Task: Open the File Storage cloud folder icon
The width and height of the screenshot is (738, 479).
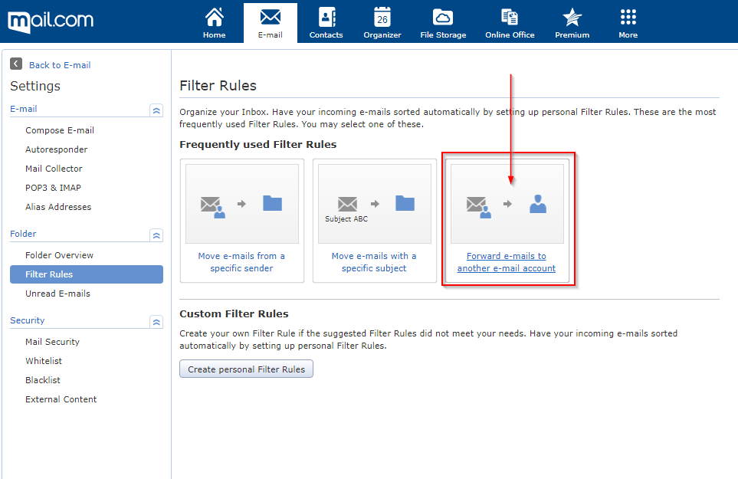Action: click(x=443, y=18)
